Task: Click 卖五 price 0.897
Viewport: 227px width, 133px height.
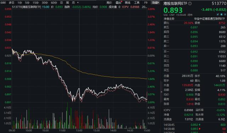Action: pyautogui.click(x=194, y=28)
